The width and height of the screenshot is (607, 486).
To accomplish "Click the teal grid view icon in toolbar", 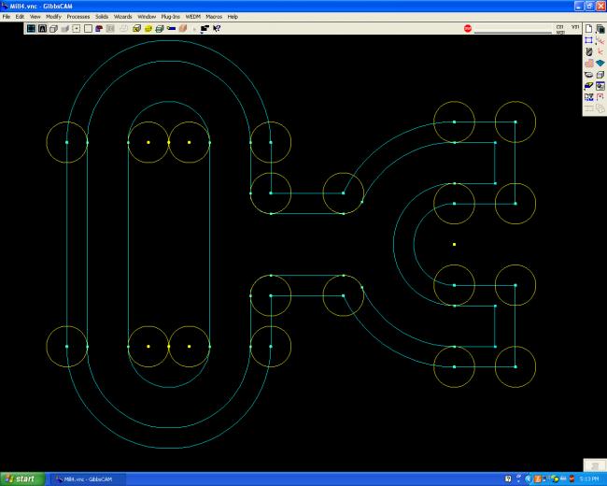I will pos(31,28).
